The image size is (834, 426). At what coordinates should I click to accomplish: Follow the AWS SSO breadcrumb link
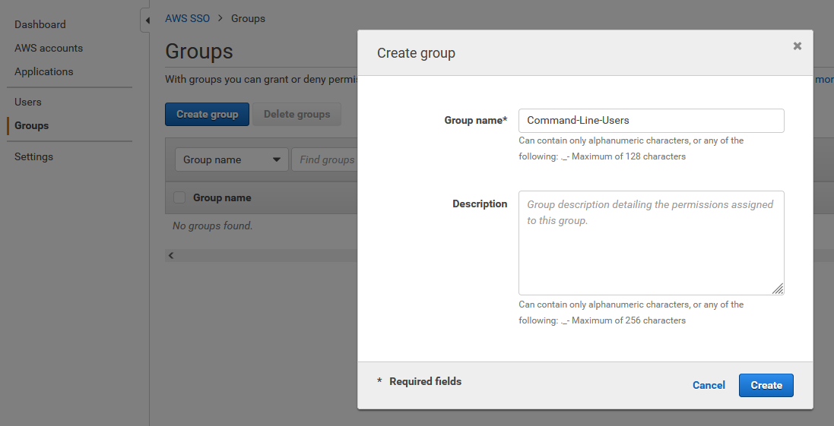tap(187, 18)
